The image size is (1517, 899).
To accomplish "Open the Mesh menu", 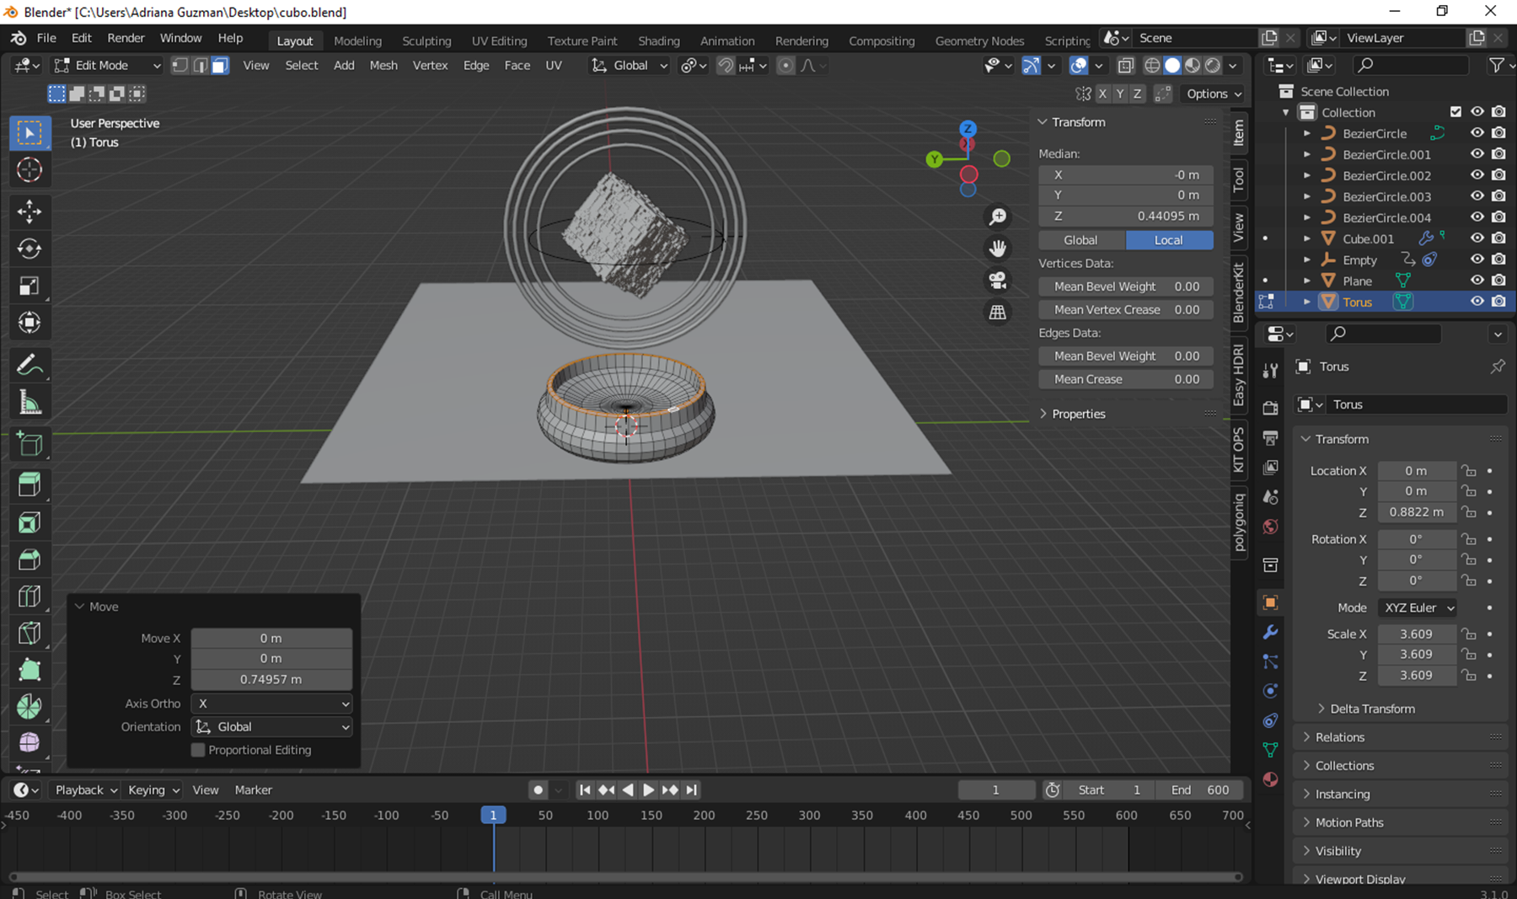I will point(383,66).
